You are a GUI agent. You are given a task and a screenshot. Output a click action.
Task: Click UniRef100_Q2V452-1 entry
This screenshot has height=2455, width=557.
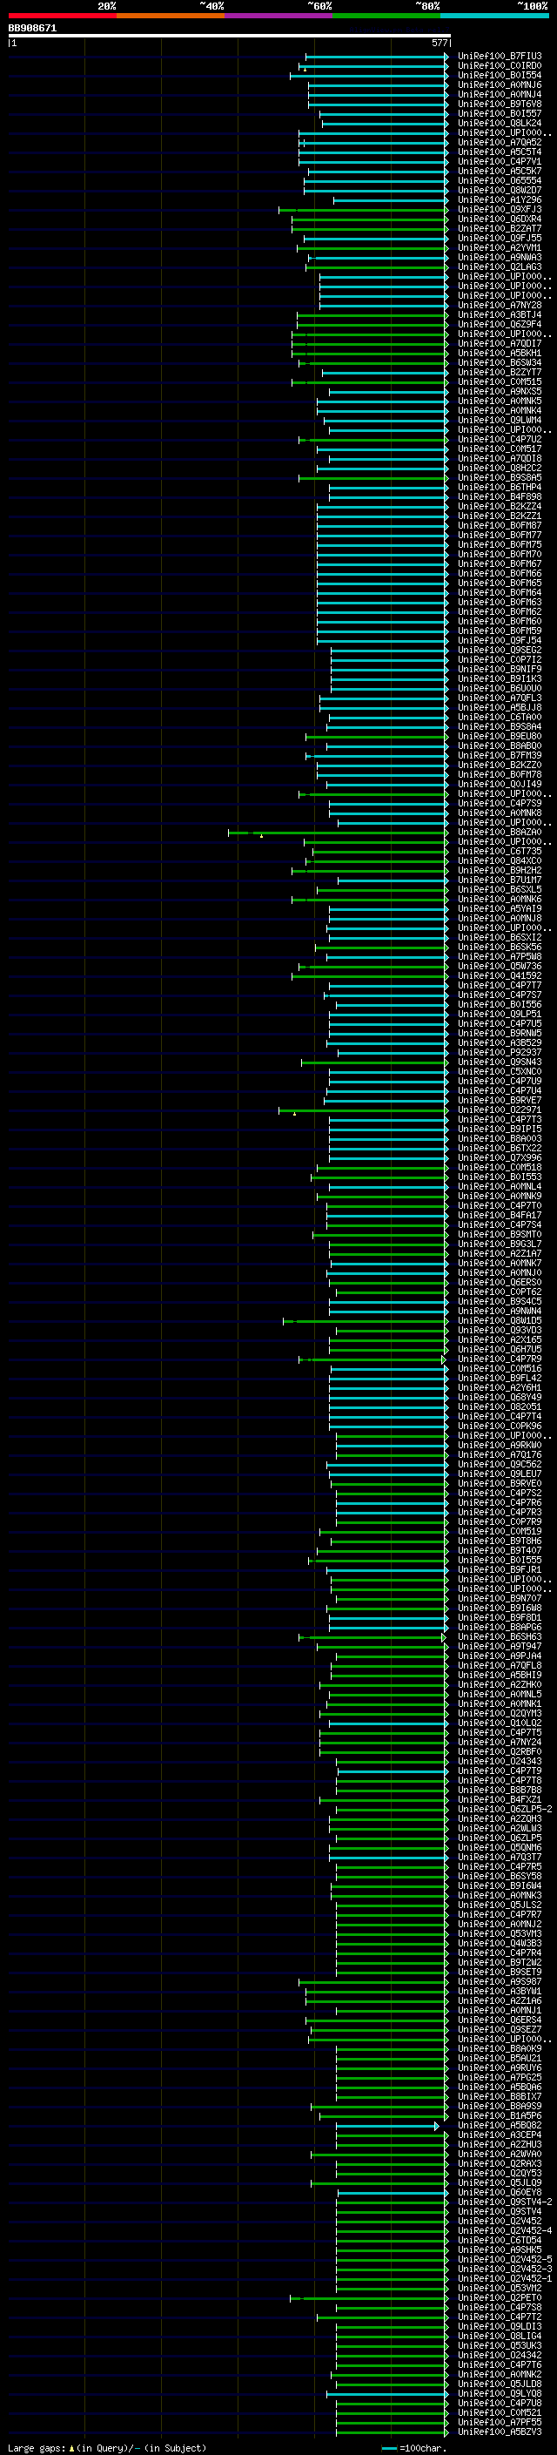[x=505, y=2279]
